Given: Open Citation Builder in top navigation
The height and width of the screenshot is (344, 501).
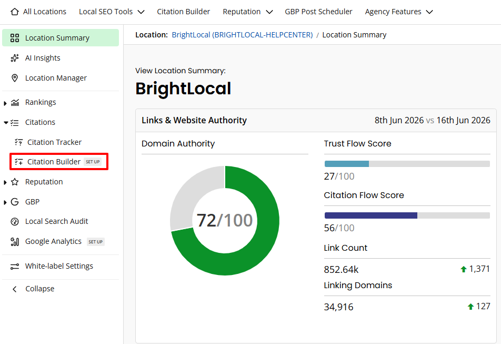Looking at the screenshot, I should pos(183,12).
